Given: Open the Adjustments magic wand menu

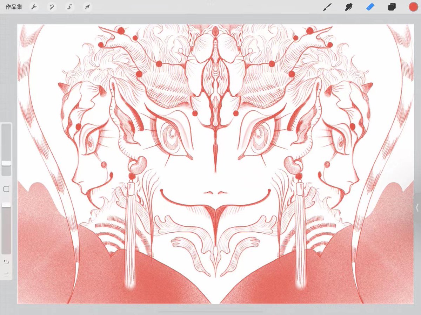Looking at the screenshot, I should [x=52, y=7].
